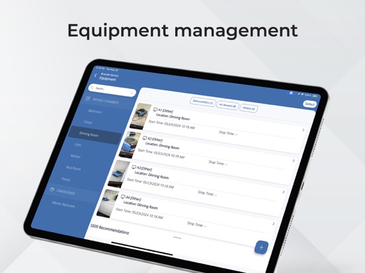Tap the blue plus add button
The width and height of the screenshot is (365, 273).
[x=261, y=247]
